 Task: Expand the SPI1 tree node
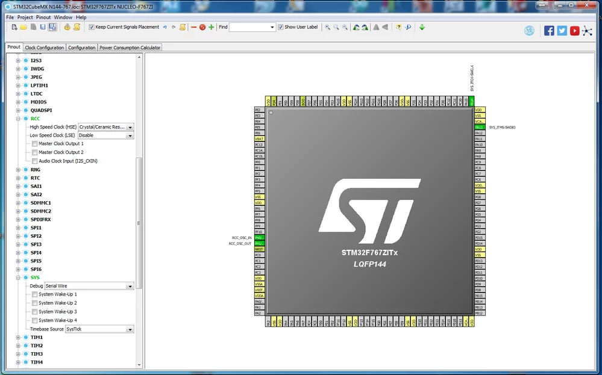coord(18,228)
